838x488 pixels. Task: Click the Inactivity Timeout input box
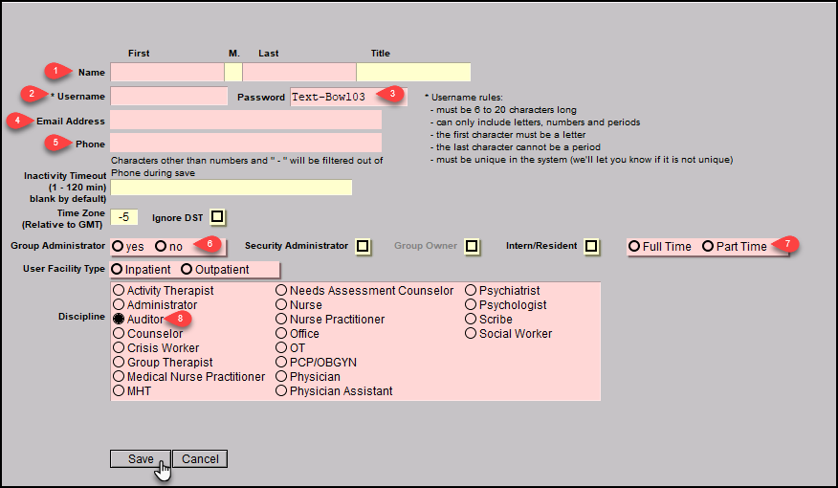point(232,188)
